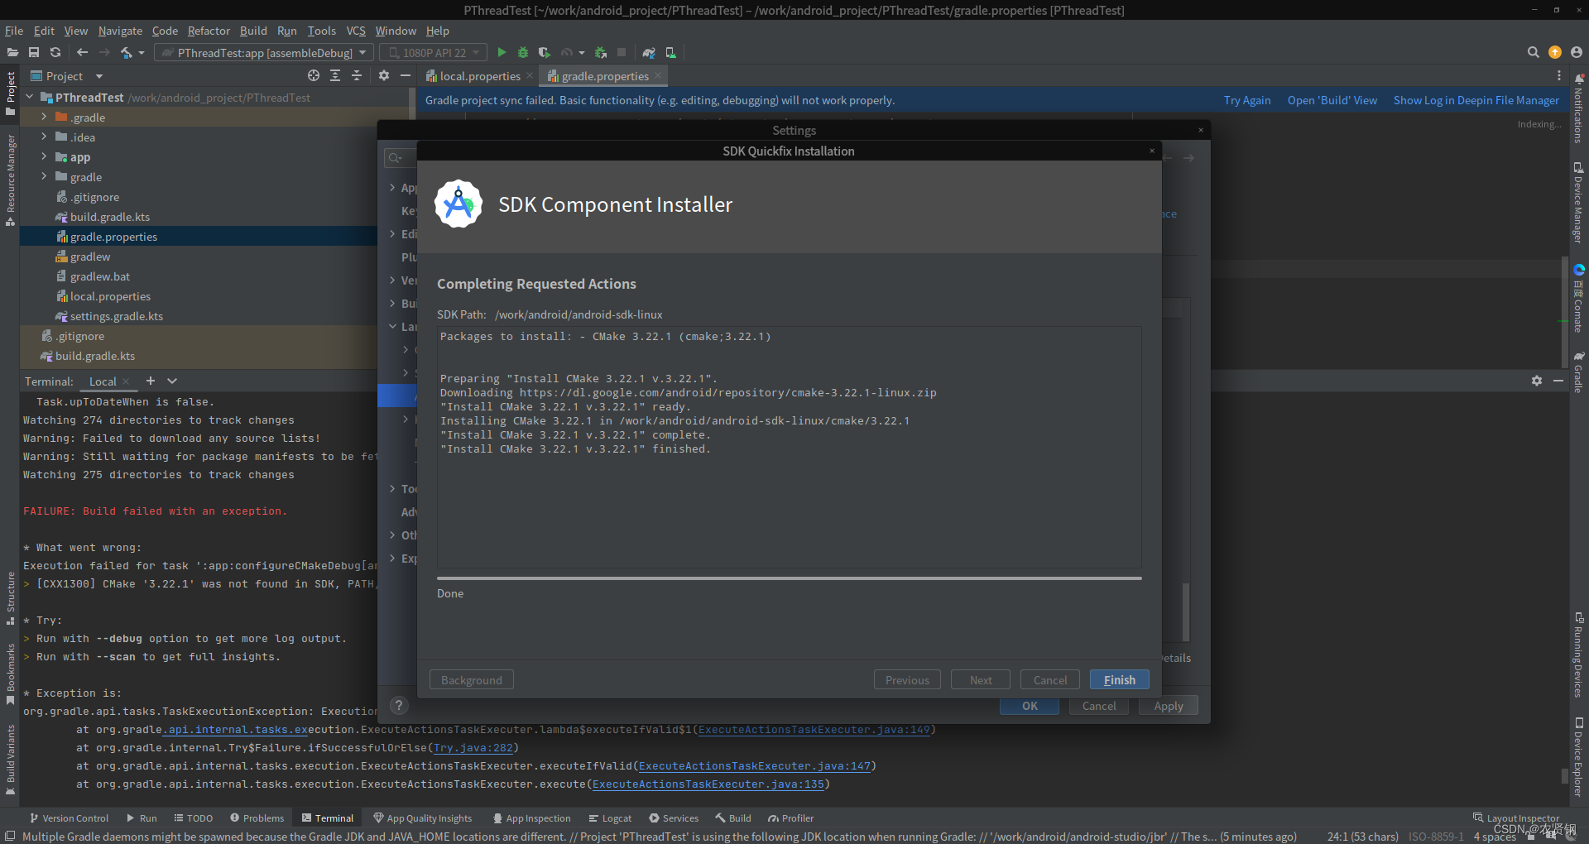Hide the Project panel with minus icon
The height and width of the screenshot is (844, 1589).
pos(406,75)
